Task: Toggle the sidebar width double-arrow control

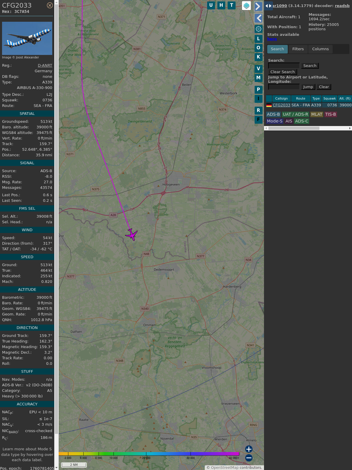Action: tap(268, 6)
